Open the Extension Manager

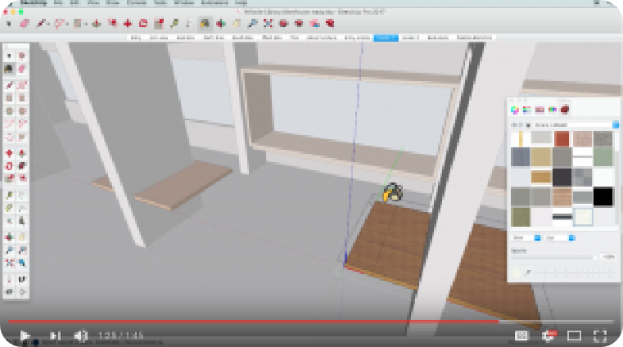coord(330,24)
